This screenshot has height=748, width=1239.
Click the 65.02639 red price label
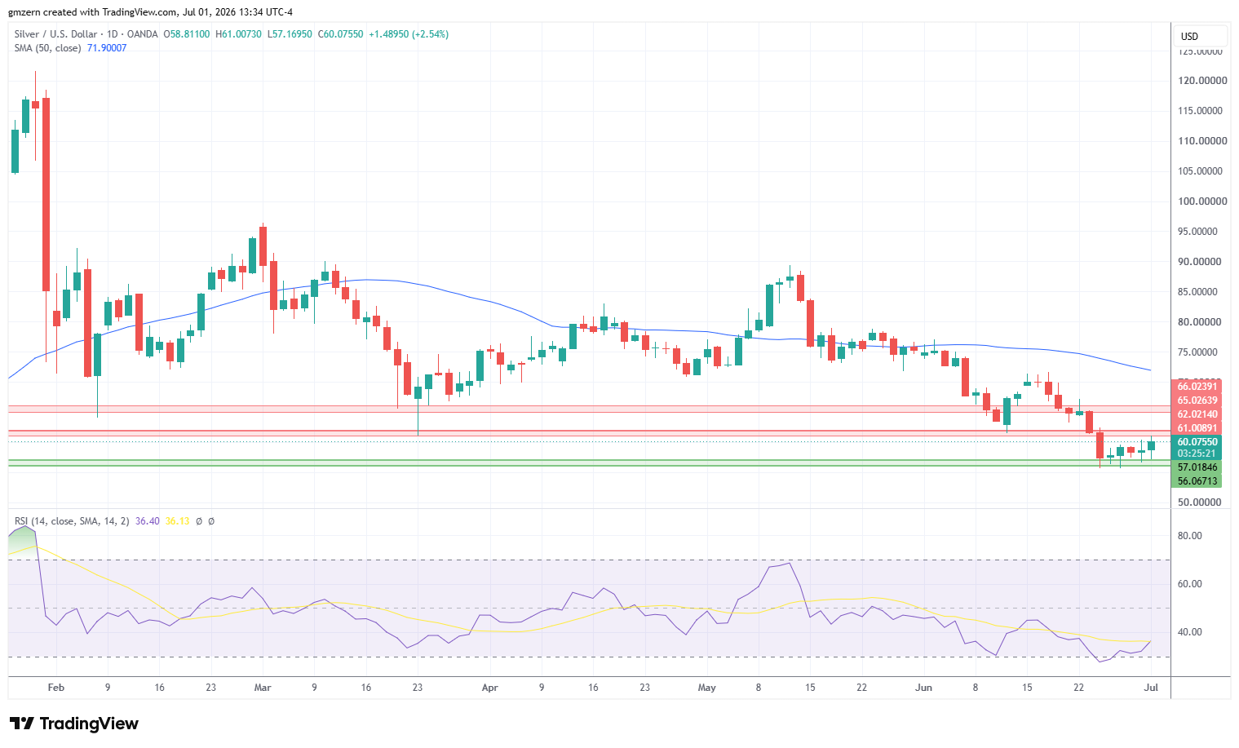[x=1197, y=401]
